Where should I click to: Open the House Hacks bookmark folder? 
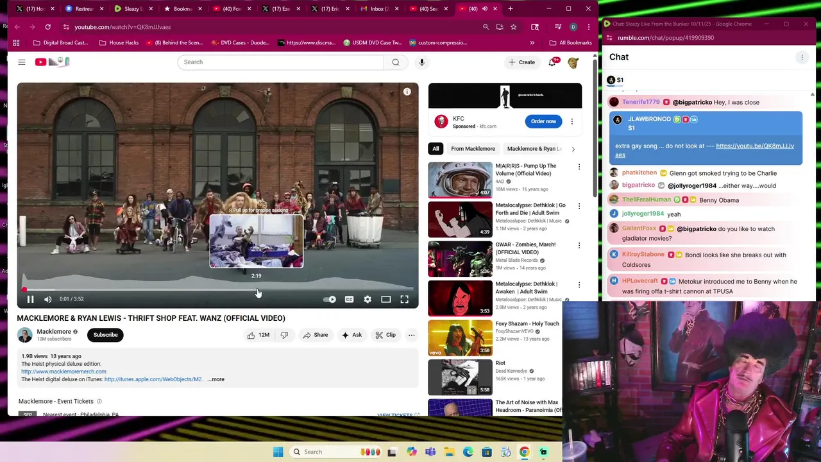119,43
